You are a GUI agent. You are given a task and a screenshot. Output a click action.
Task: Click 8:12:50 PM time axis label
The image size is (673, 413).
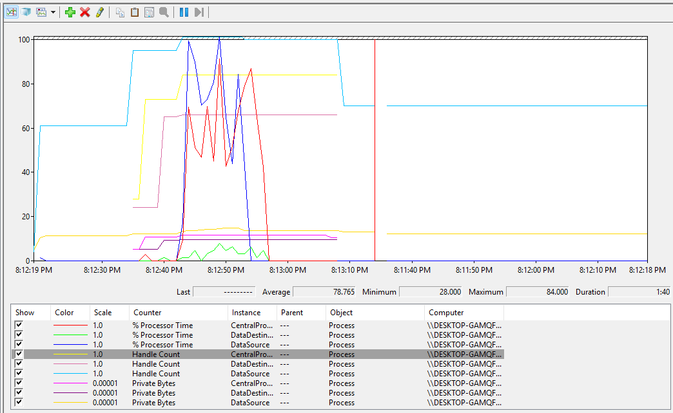tap(226, 270)
